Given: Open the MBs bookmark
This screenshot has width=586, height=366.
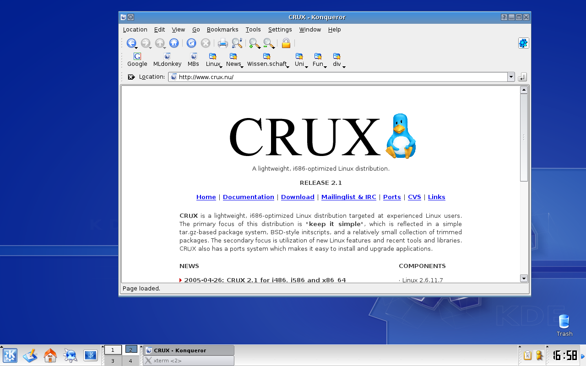Looking at the screenshot, I should pyautogui.click(x=194, y=60).
